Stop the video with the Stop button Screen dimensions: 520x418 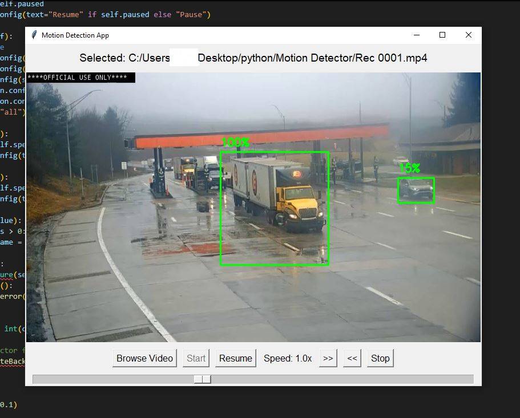[380, 358]
